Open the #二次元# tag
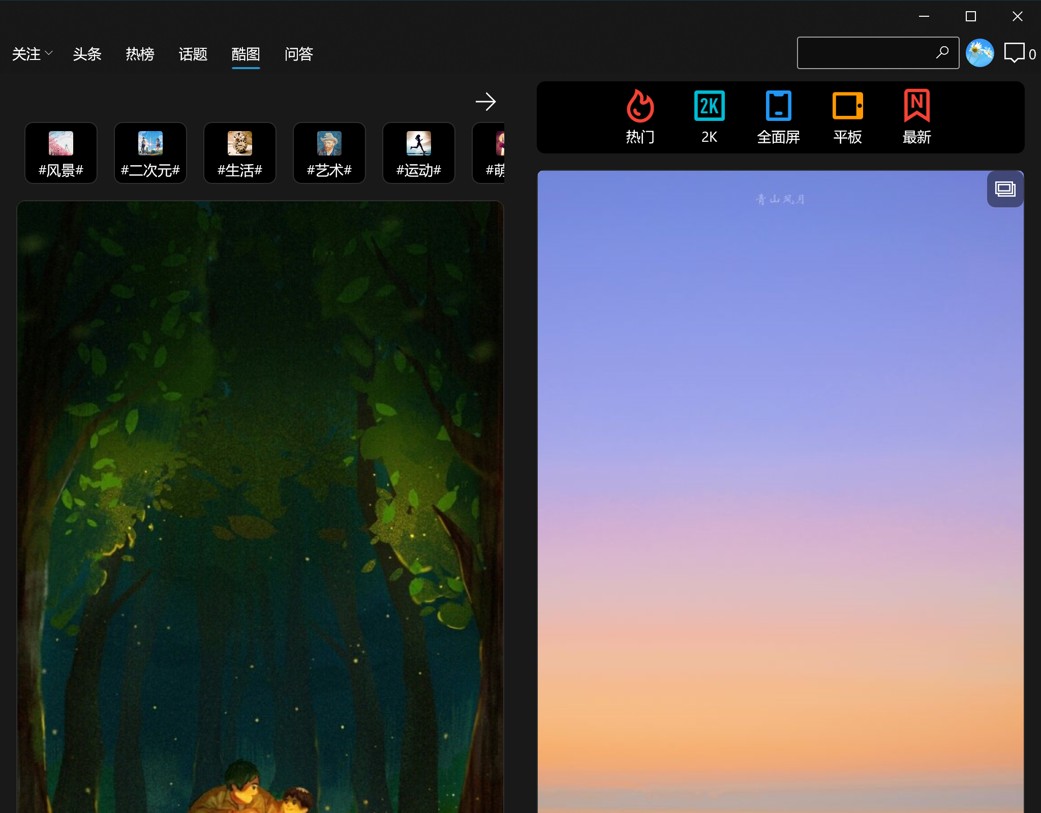Viewport: 1041px width, 813px height. coord(150,153)
